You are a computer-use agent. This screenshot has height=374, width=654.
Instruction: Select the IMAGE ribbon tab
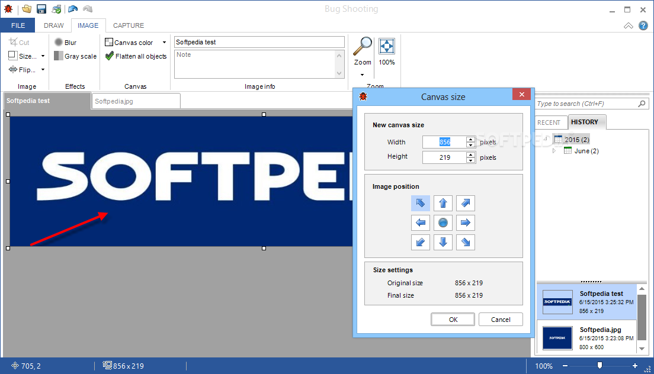[x=88, y=25]
